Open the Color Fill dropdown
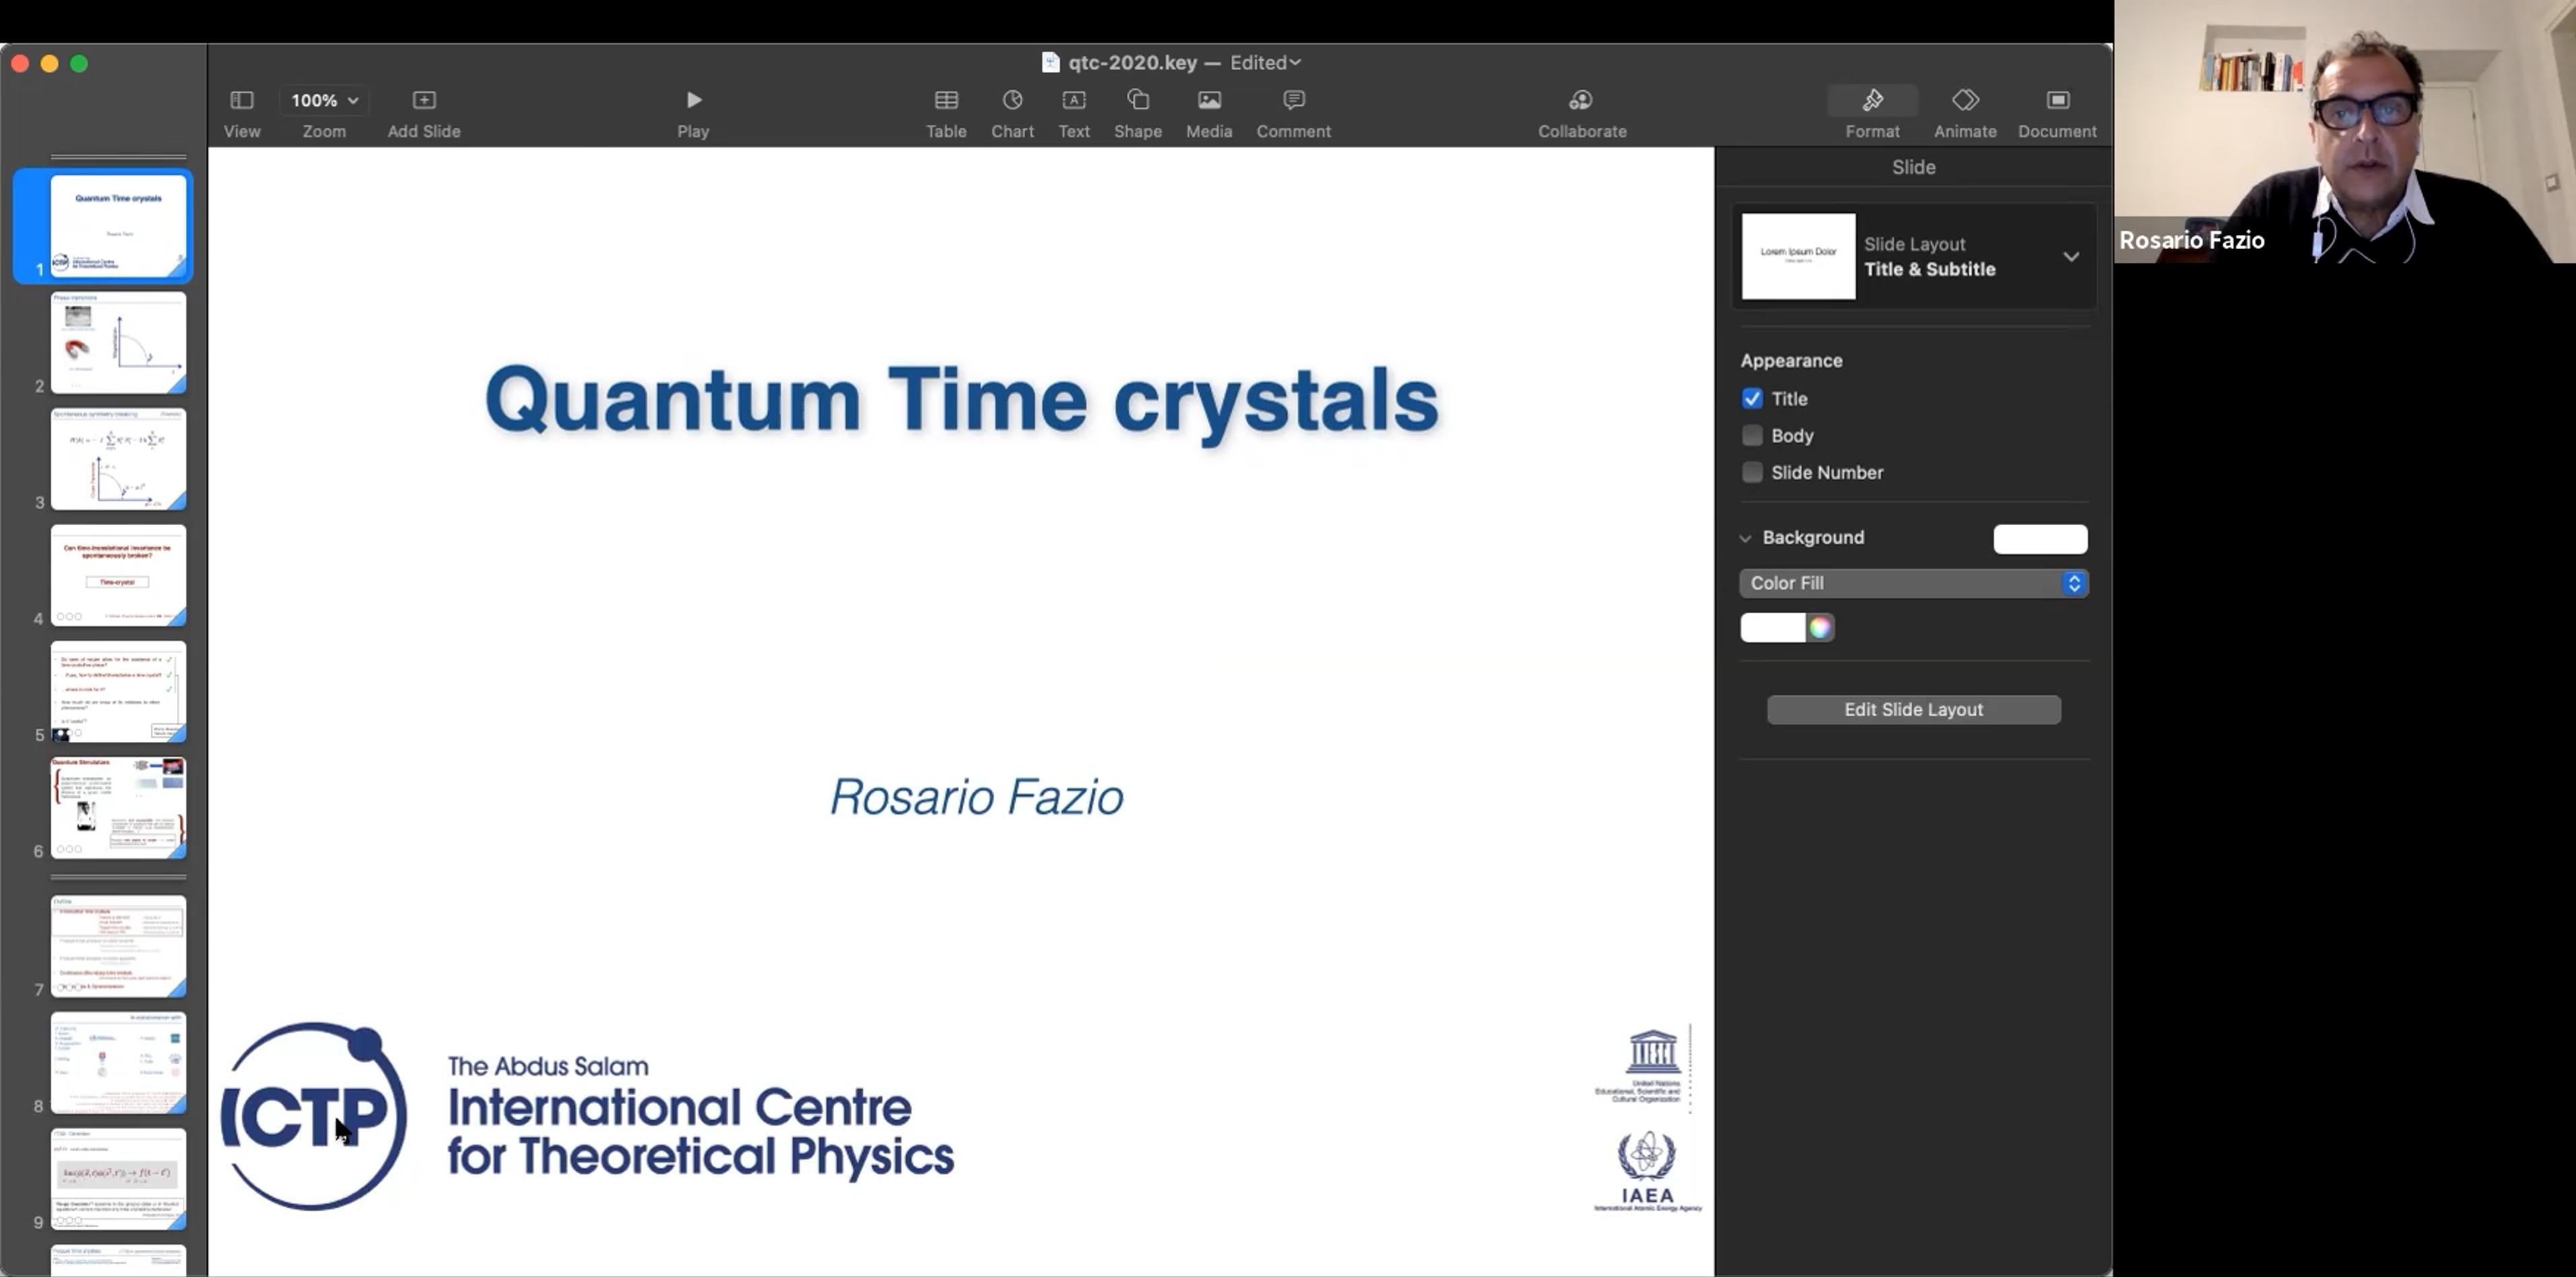The image size is (2576, 1277). (x=1913, y=583)
